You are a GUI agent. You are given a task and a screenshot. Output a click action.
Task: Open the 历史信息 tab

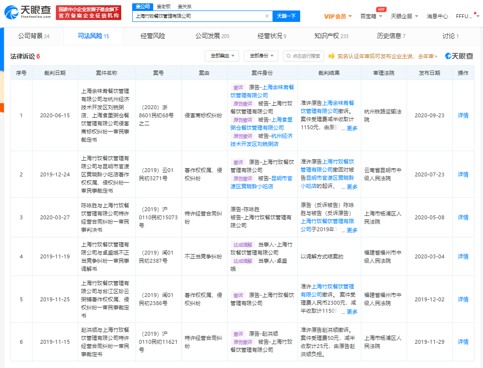coord(391,36)
